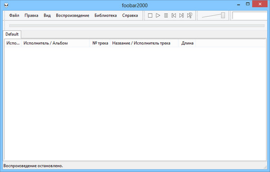Maximize the foobar2000 window

(247, 4)
